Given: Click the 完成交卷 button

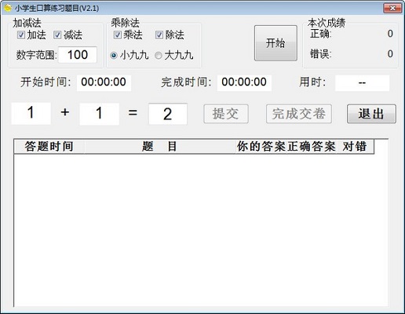Looking at the screenshot, I should [299, 114].
